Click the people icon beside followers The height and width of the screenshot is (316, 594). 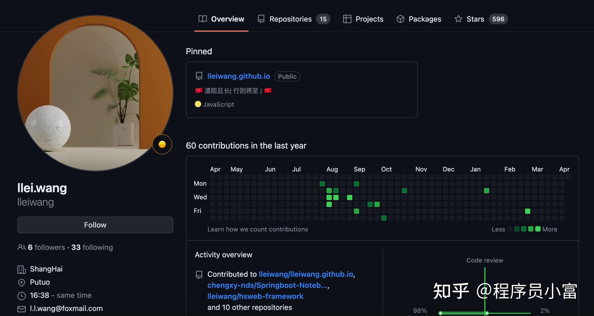[x=21, y=247]
